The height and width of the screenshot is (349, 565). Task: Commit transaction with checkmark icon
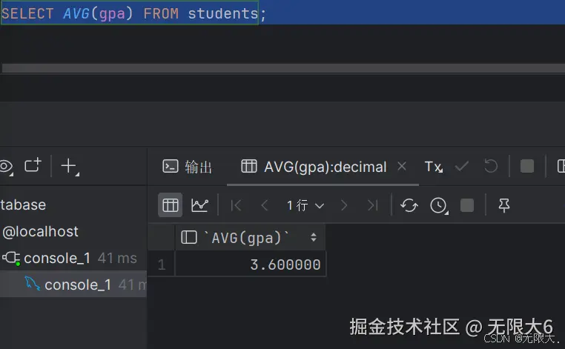pos(462,166)
